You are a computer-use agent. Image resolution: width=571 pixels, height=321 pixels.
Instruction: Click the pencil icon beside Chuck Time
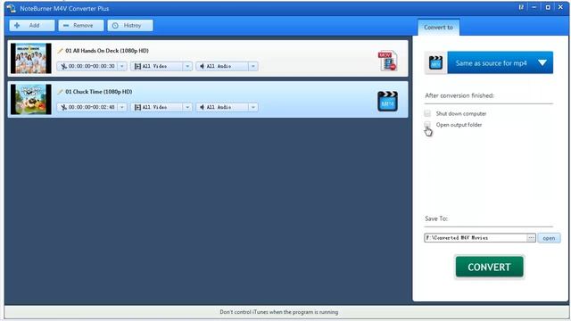click(61, 92)
